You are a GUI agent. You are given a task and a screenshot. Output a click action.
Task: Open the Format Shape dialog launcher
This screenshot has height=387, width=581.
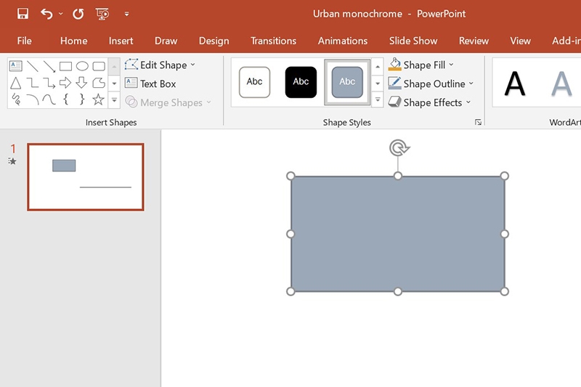click(x=478, y=123)
